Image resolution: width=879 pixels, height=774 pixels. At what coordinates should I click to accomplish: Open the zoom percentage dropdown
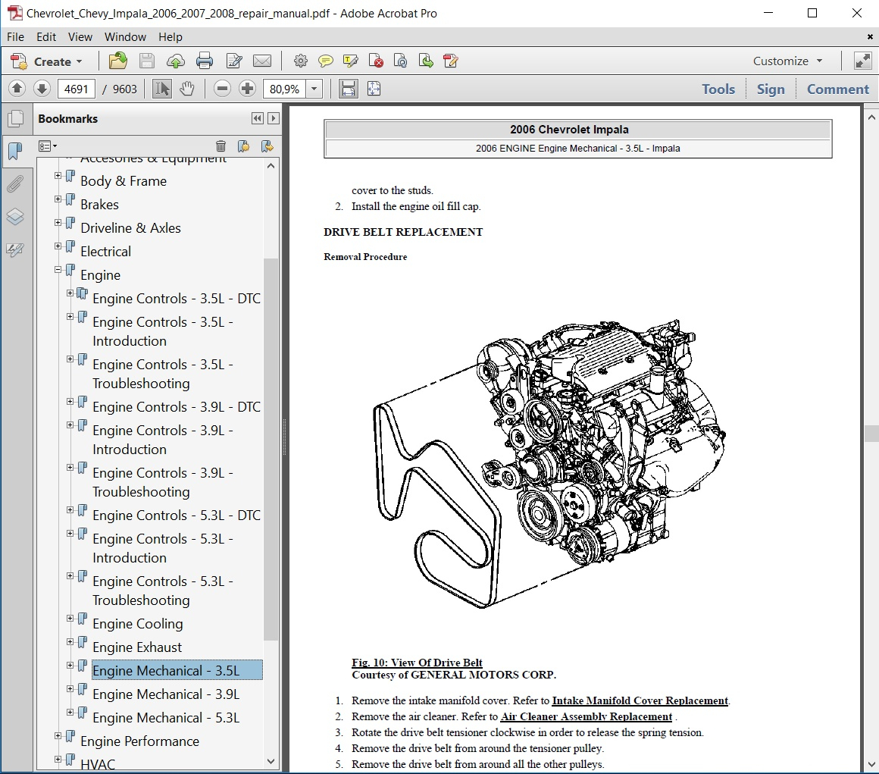pyautogui.click(x=314, y=89)
